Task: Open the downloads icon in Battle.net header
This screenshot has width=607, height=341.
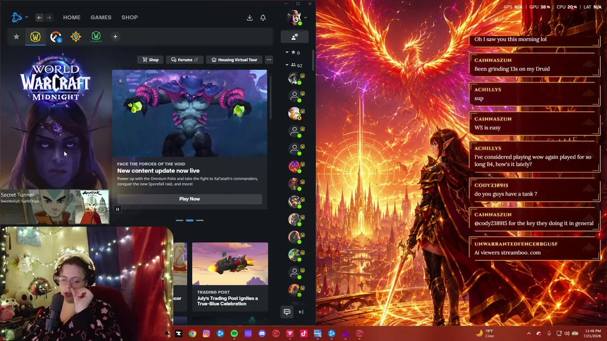Action: point(249,18)
